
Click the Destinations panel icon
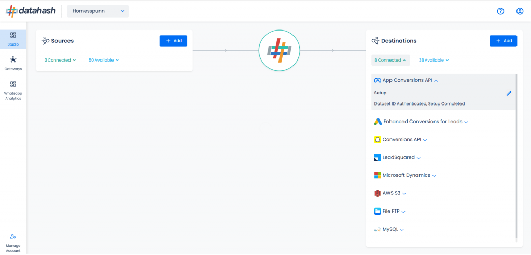coord(375,41)
